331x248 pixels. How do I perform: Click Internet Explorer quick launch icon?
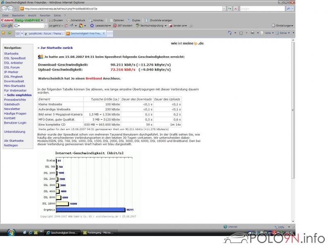30,232
